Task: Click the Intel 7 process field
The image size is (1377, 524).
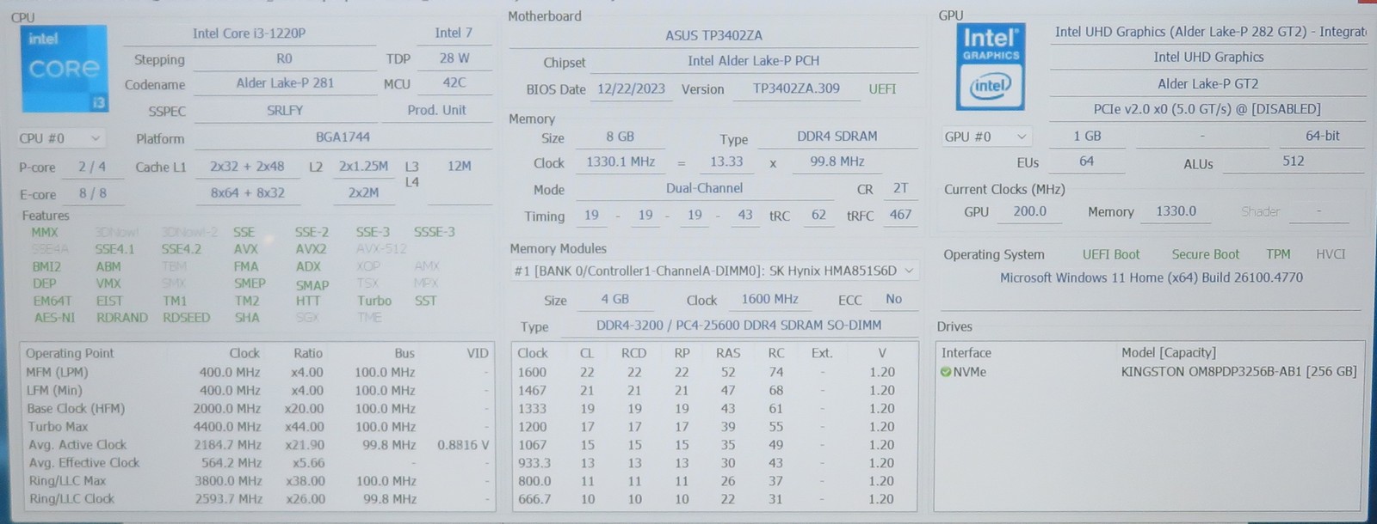Action: tap(454, 33)
